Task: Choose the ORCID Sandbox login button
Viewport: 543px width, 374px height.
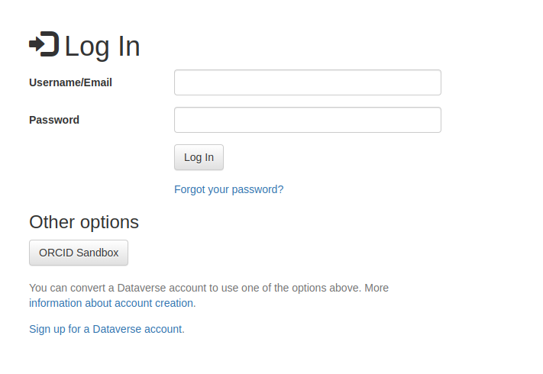Action: pyautogui.click(x=79, y=253)
